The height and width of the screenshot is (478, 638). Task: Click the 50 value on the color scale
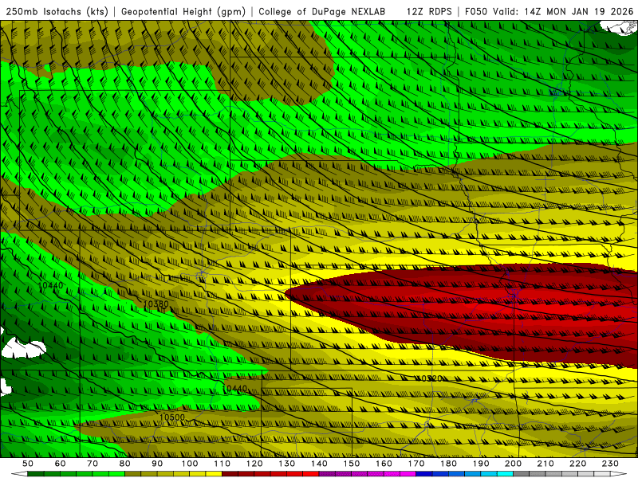[x=28, y=464]
